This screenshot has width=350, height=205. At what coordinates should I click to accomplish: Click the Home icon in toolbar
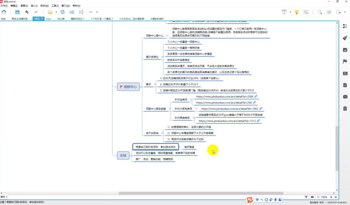pos(4,12)
